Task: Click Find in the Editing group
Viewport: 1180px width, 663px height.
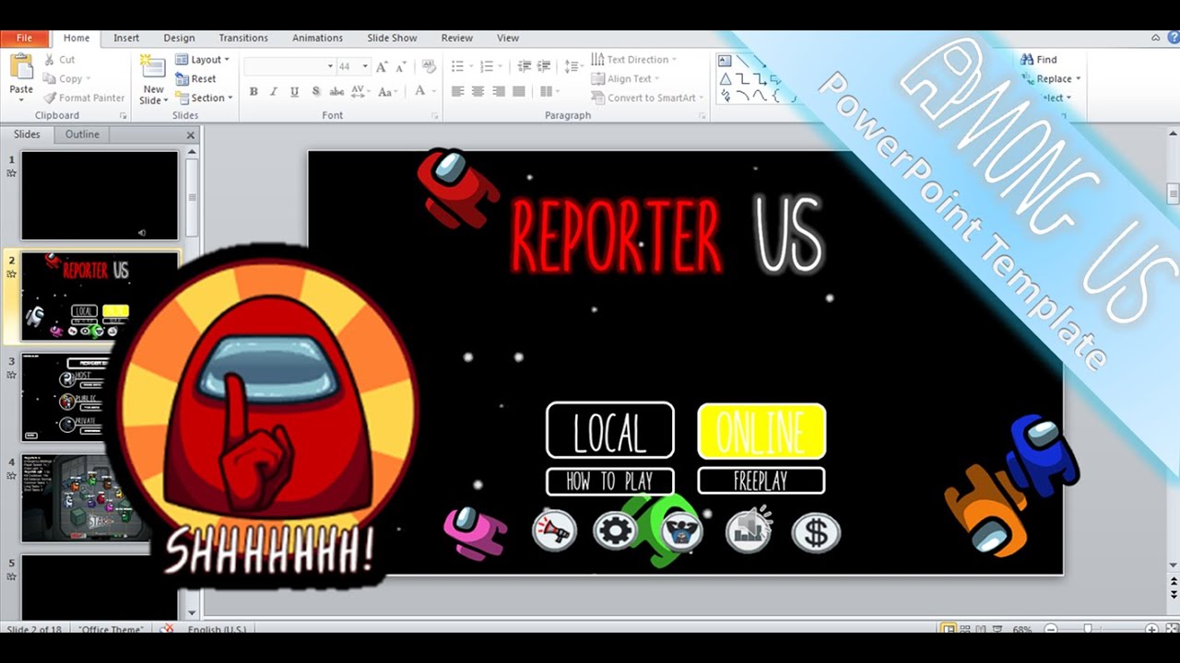Action: (1039, 60)
